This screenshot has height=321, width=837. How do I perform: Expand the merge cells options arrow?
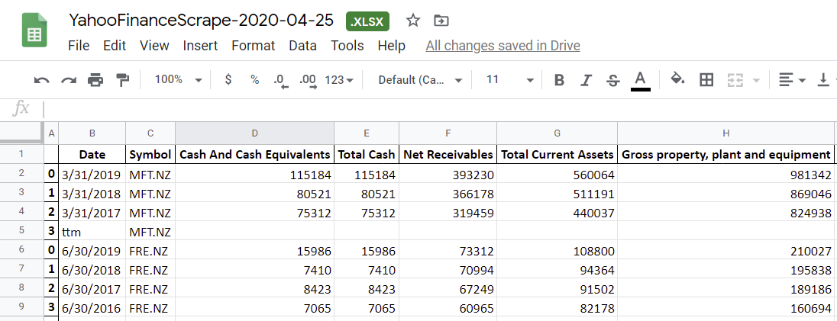pyautogui.click(x=756, y=81)
